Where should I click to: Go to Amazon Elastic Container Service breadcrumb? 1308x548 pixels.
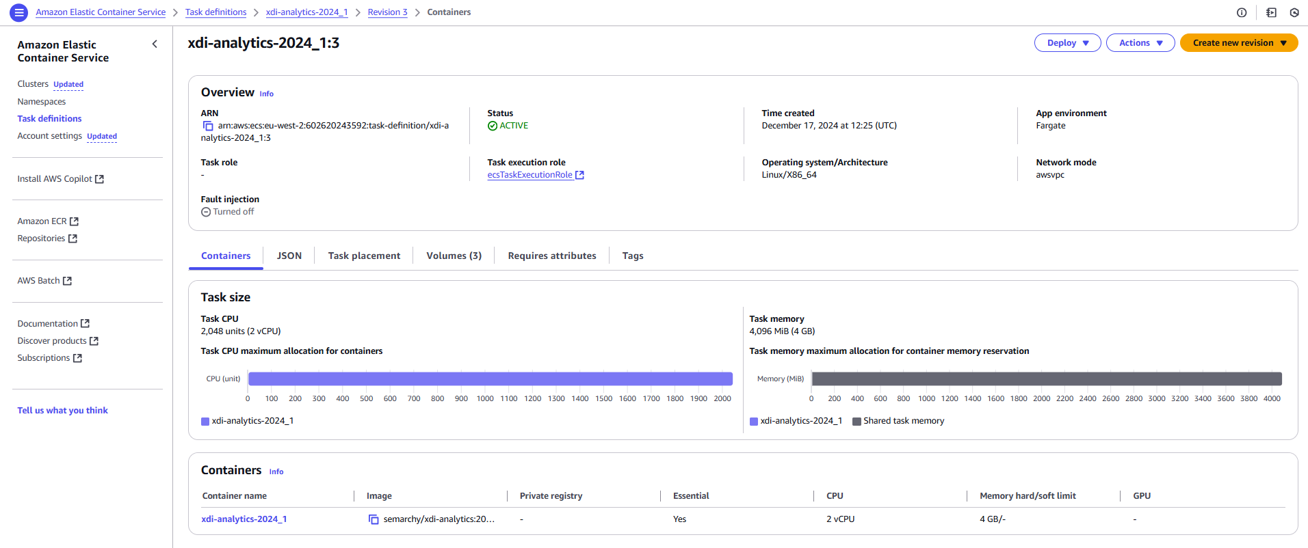101,12
